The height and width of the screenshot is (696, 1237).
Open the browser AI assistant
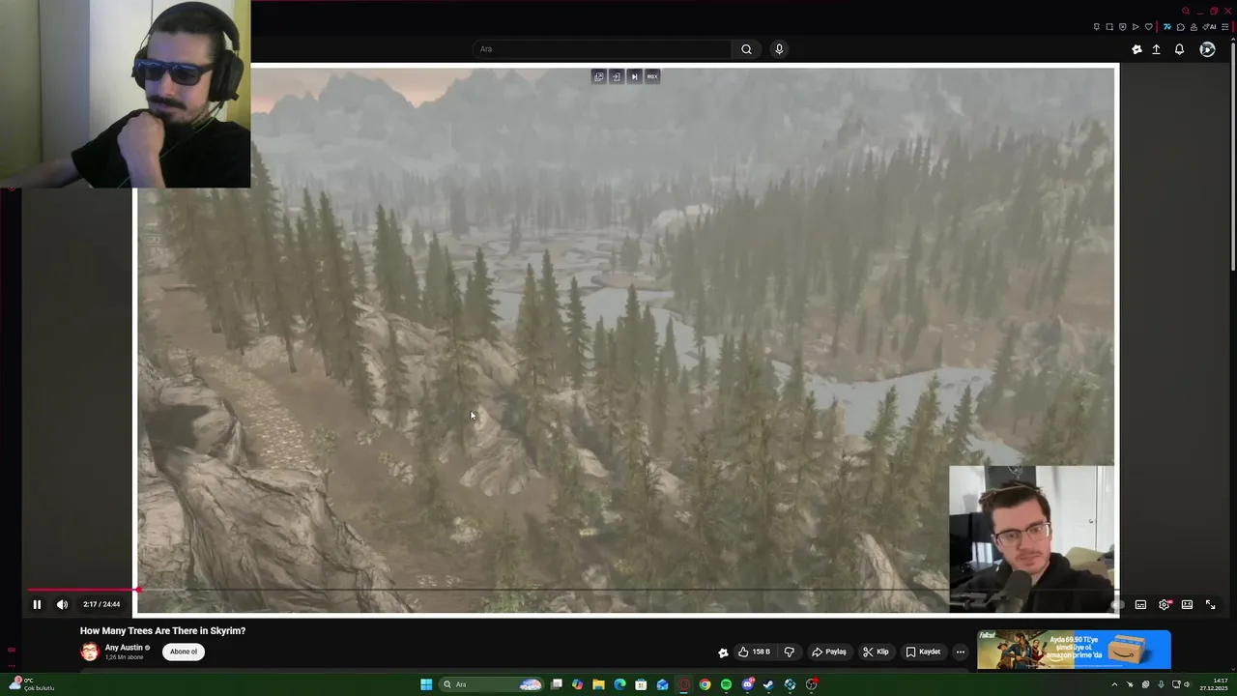1209,26
